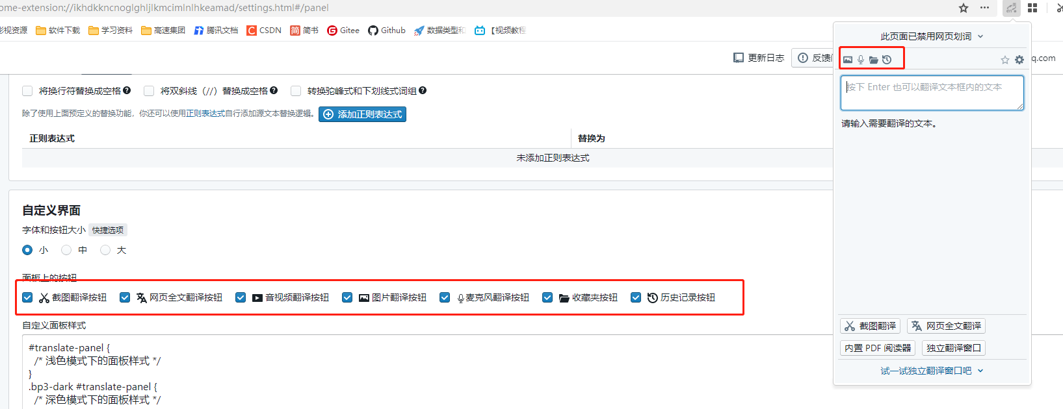Open the 高速集团 bookmark folder

pos(163,31)
